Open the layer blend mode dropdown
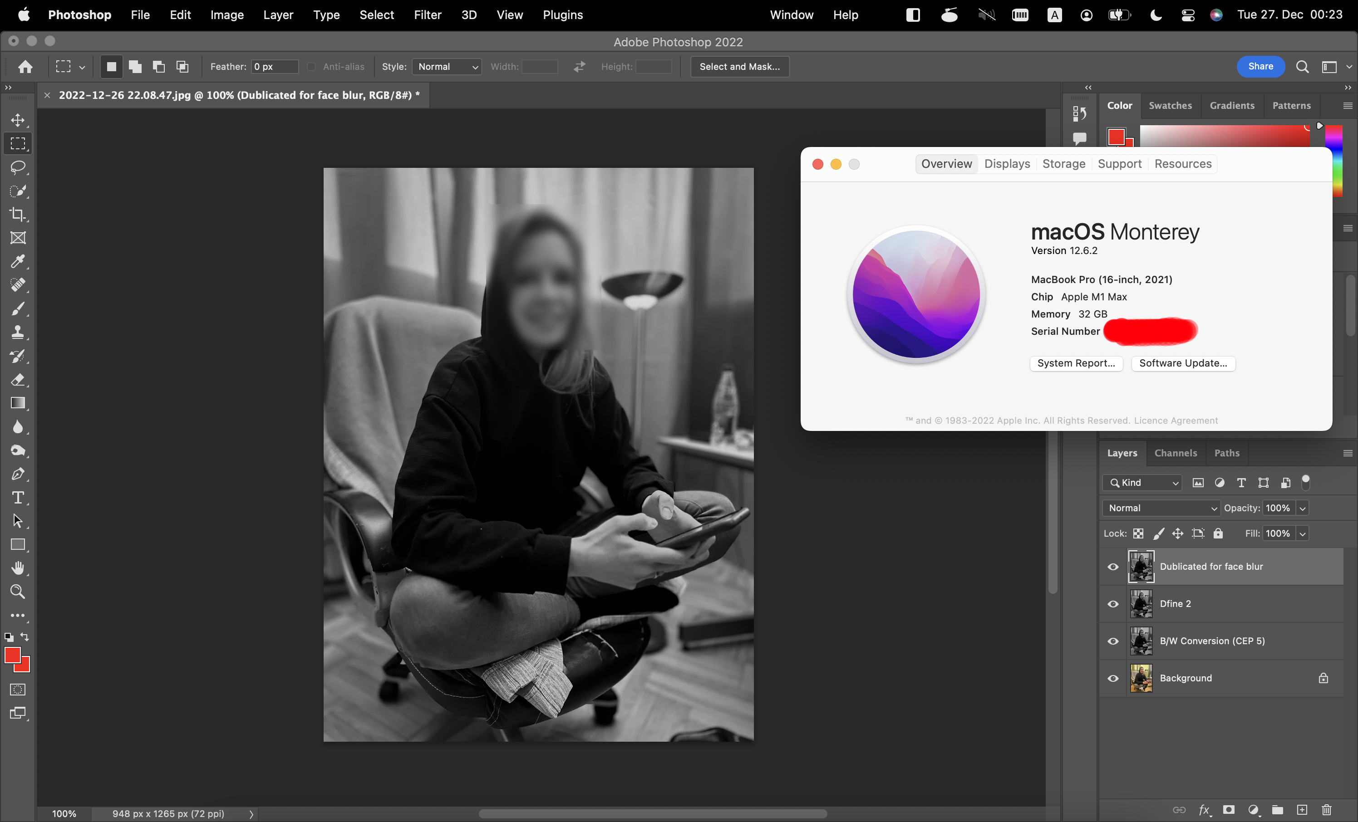The image size is (1358, 822). coord(1161,508)
